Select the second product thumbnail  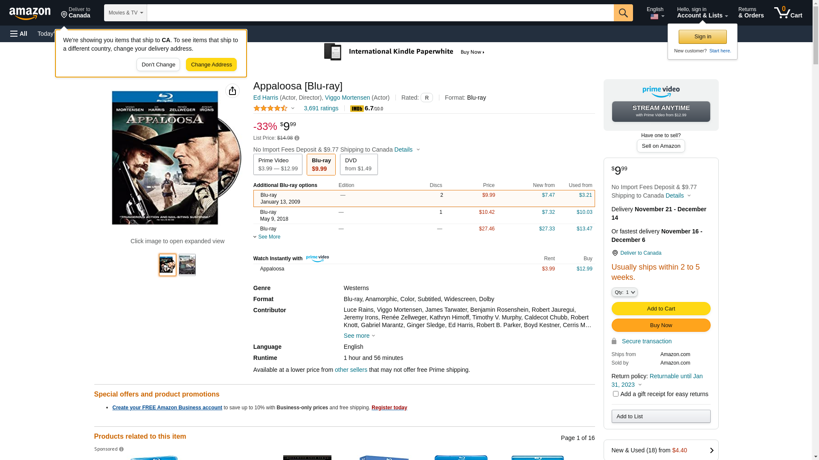click(x=187, y=265)
